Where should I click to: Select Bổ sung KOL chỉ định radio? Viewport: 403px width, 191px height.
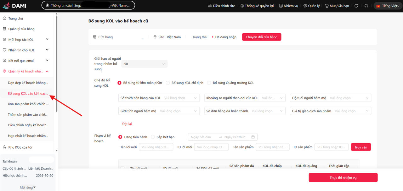point(168,83)
